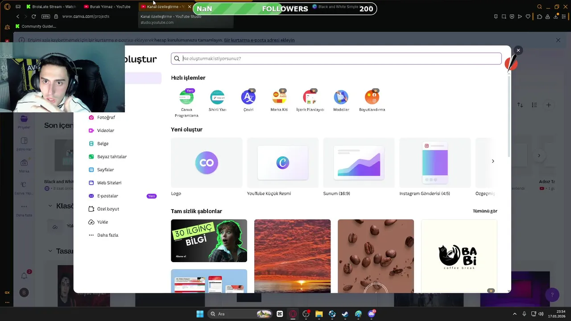Open the Modeller quick action icon
571x321 pixels.
pos(341,97)
